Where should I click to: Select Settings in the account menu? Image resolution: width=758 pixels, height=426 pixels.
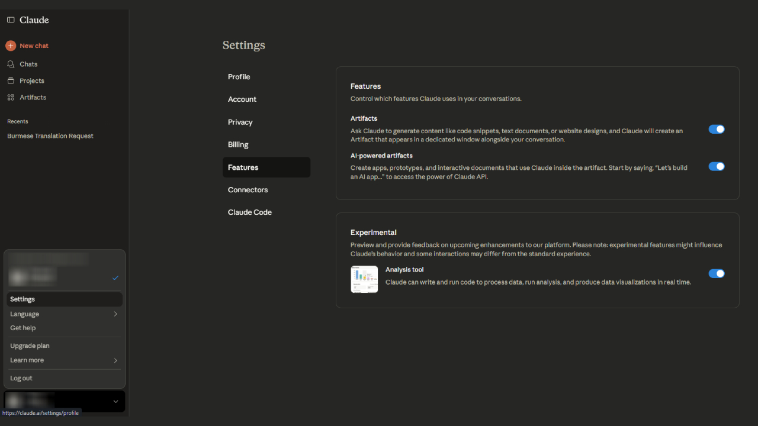coord(23,299)
